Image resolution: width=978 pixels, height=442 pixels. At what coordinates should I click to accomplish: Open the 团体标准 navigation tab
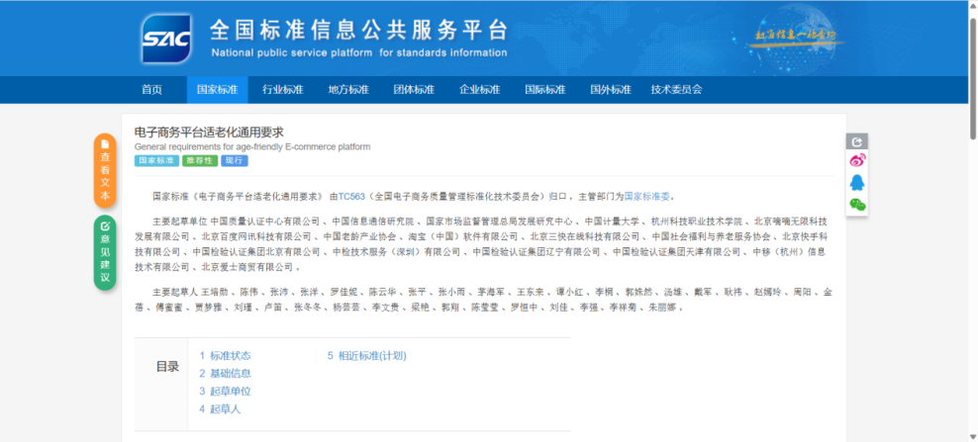point(414,90)
